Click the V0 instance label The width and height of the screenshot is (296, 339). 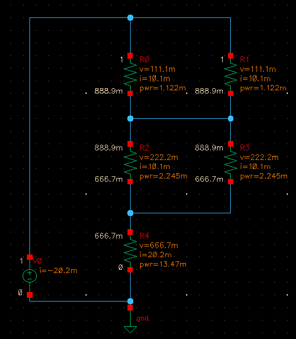(x=37, y=261)
